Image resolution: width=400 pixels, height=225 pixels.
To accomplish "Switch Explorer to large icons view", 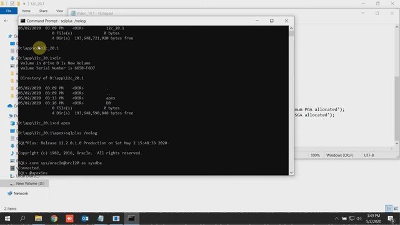I will 396,208.
